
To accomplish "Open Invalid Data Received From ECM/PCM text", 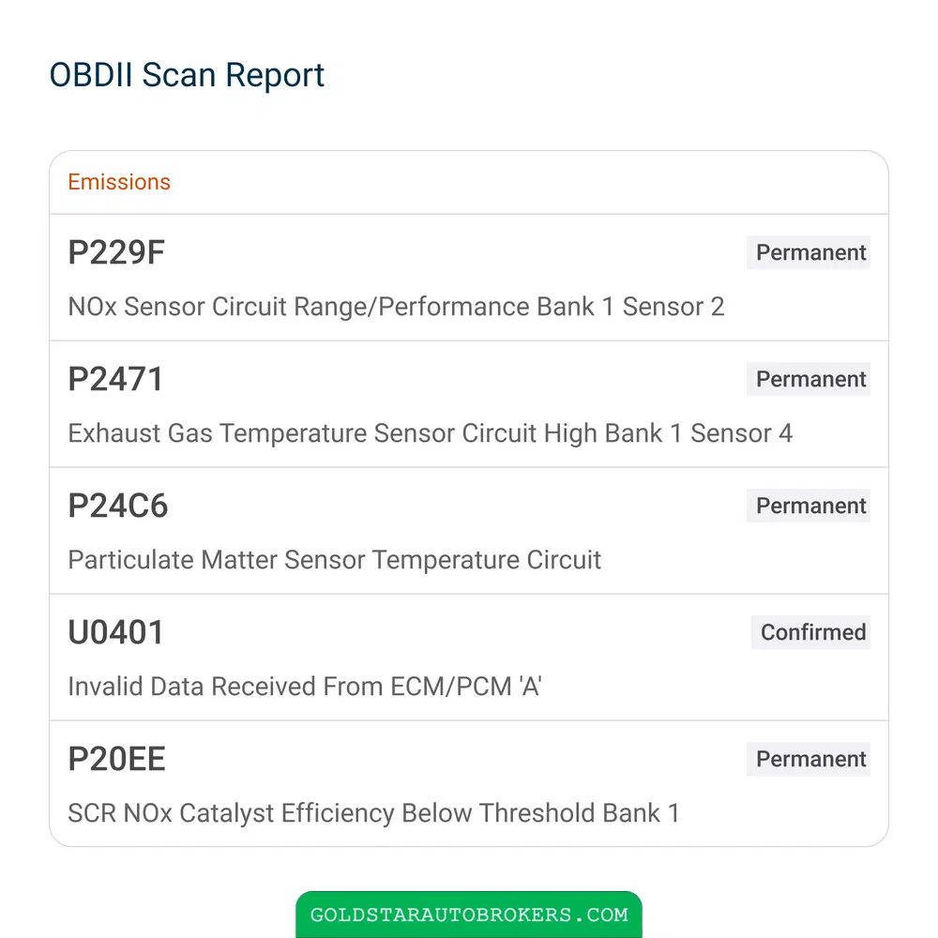I will [305, 687].
